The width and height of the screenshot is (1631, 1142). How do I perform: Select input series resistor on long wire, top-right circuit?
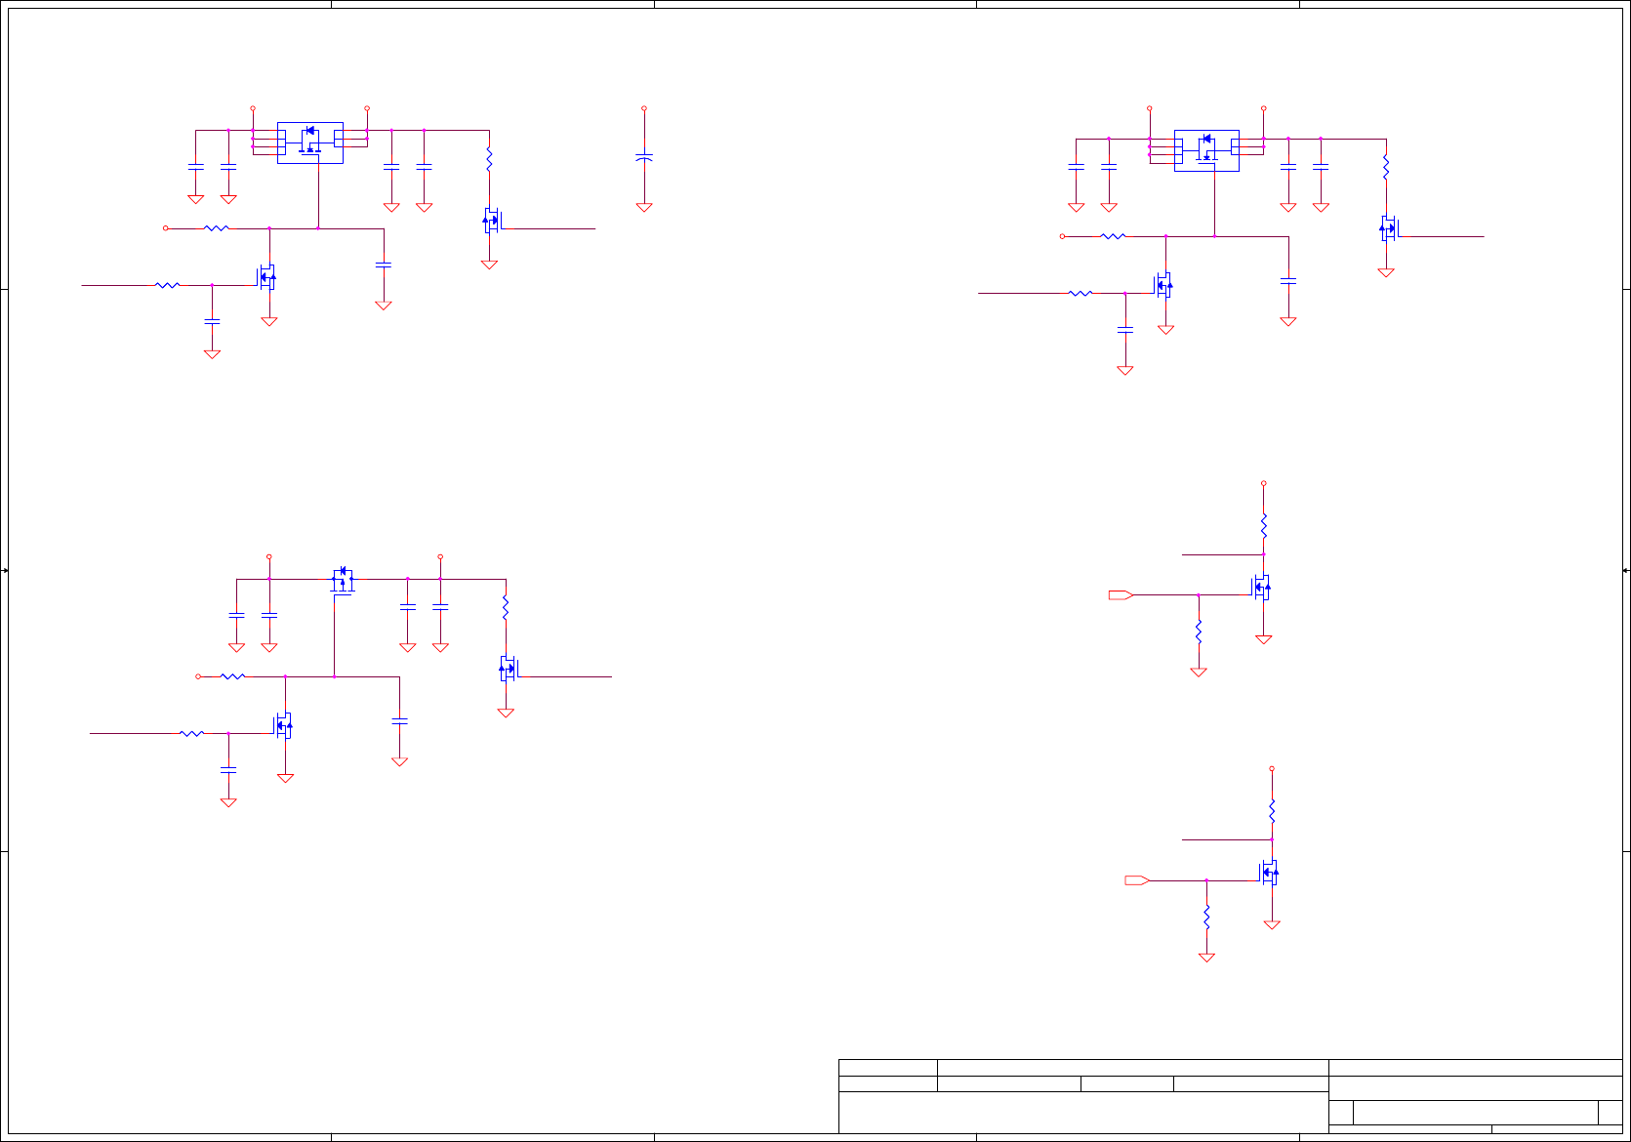coord(1081,293)
